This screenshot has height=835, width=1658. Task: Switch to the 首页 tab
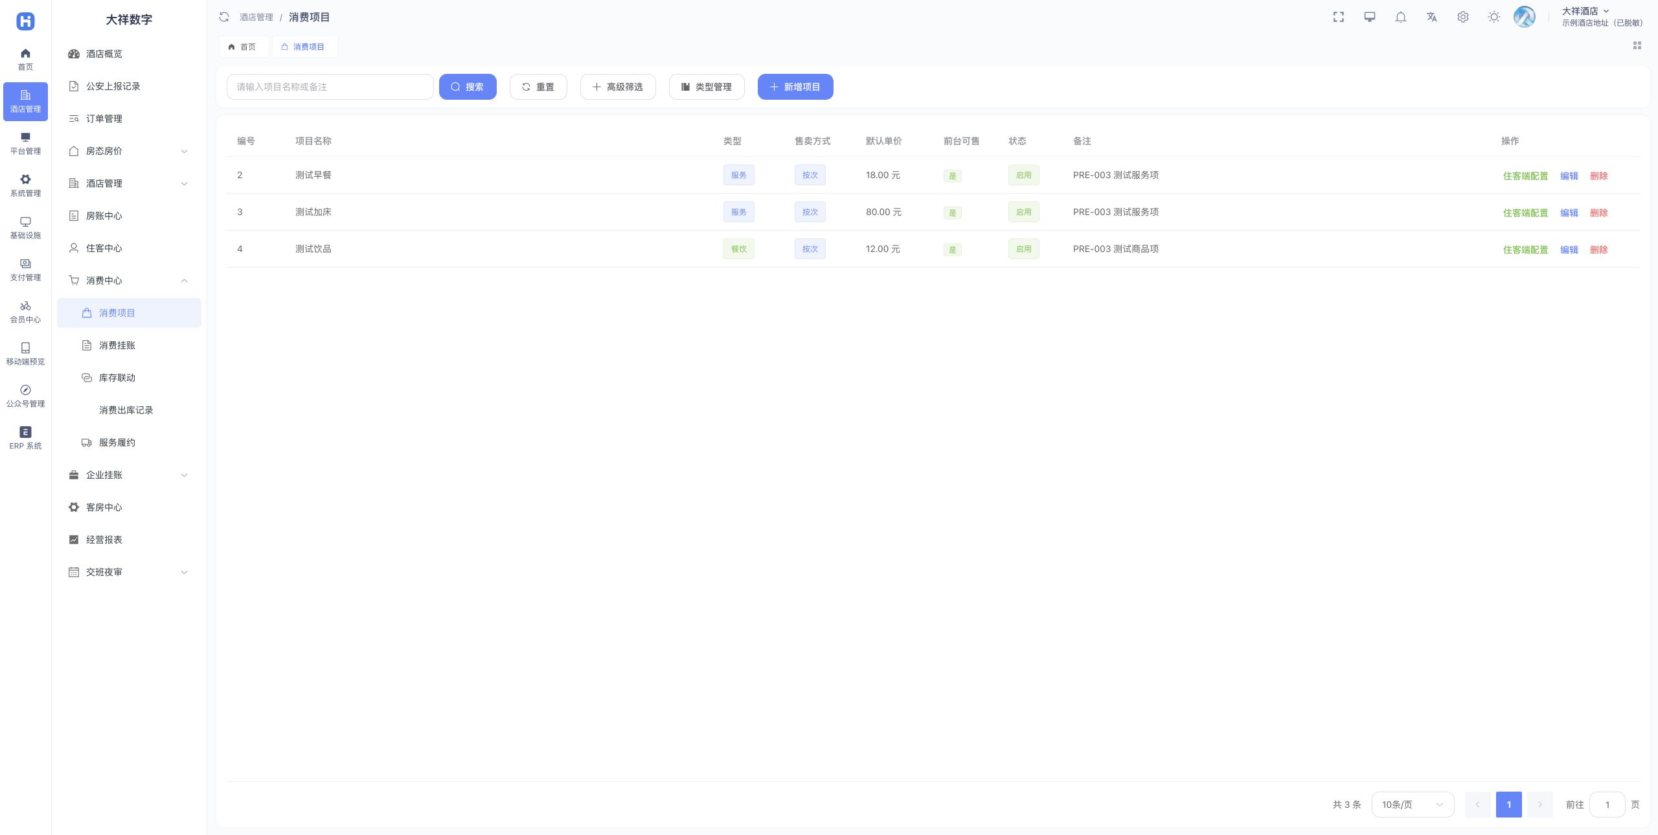tap(244, 47)
